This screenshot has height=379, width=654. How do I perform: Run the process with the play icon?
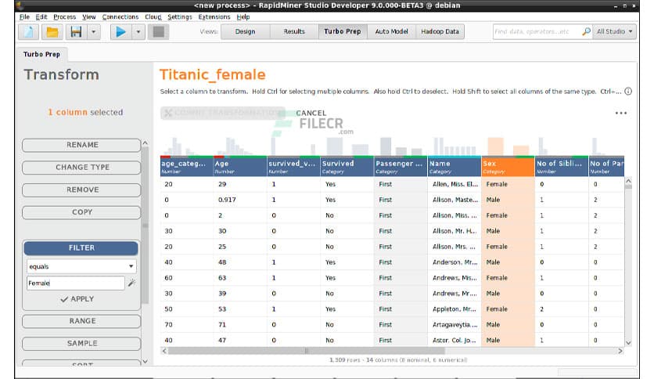[x=121, y=32]
